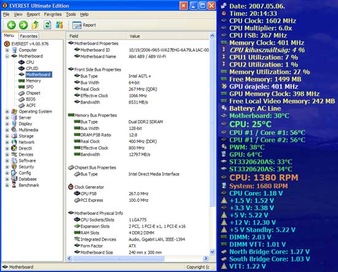The width and height of the screenshot is (338, 272).
Task: Click the Chipset Bus Properties icon
Action: click(71, 167)
